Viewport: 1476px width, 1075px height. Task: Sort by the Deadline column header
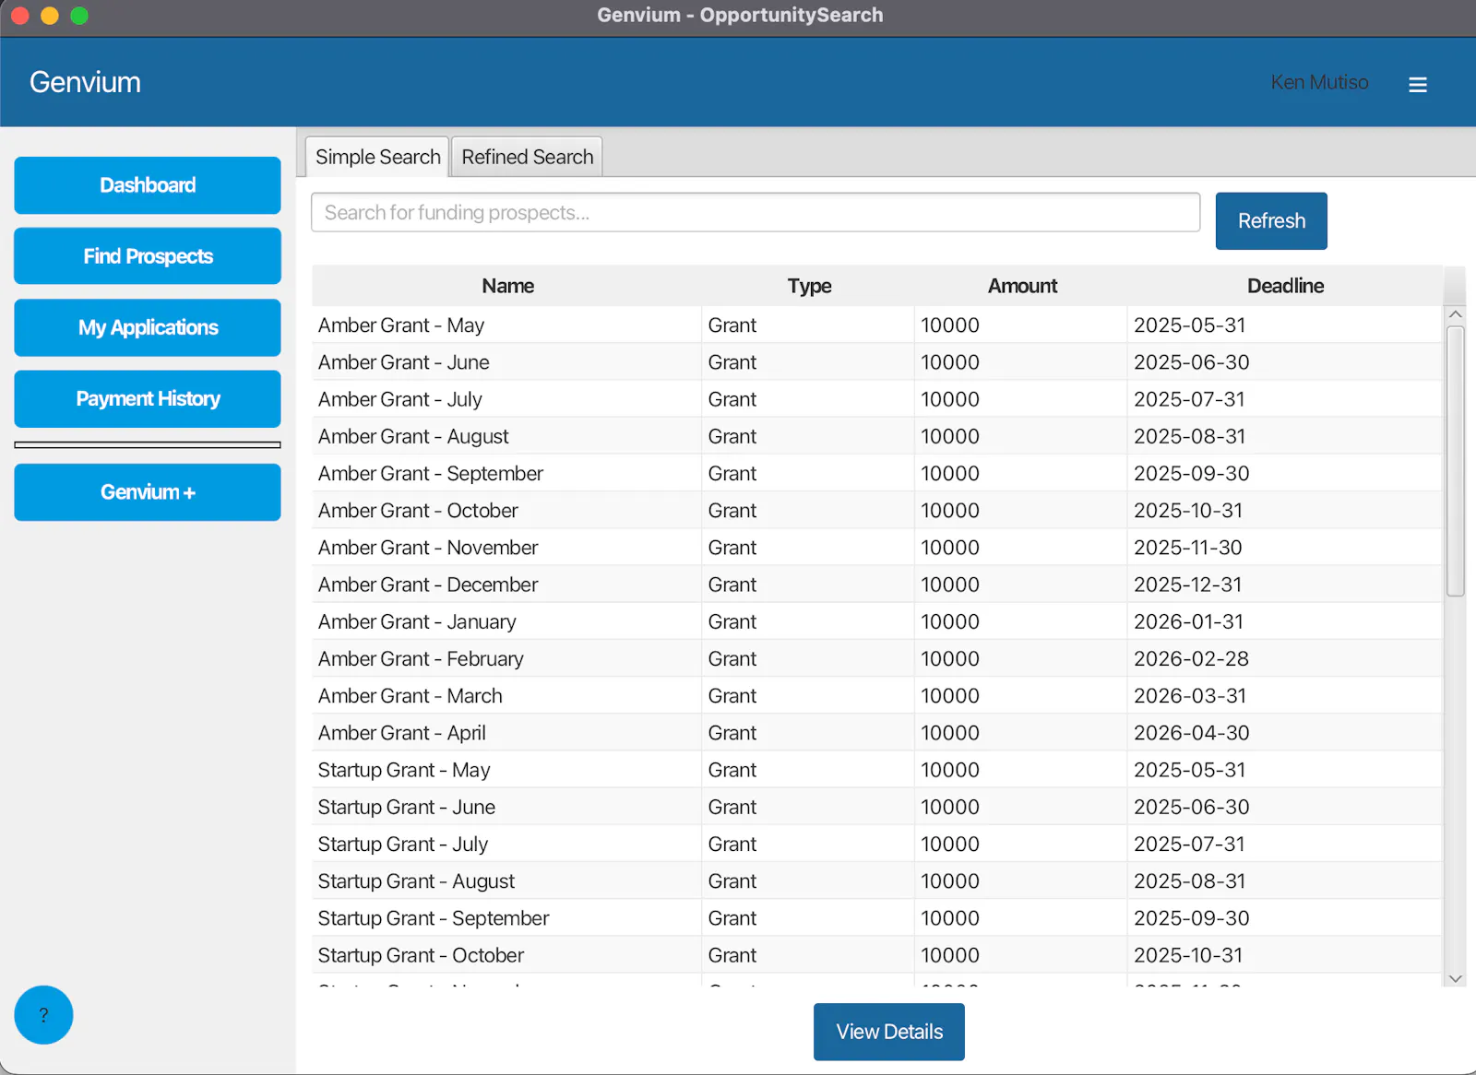pyautogui.click(x=1285, y=286)
